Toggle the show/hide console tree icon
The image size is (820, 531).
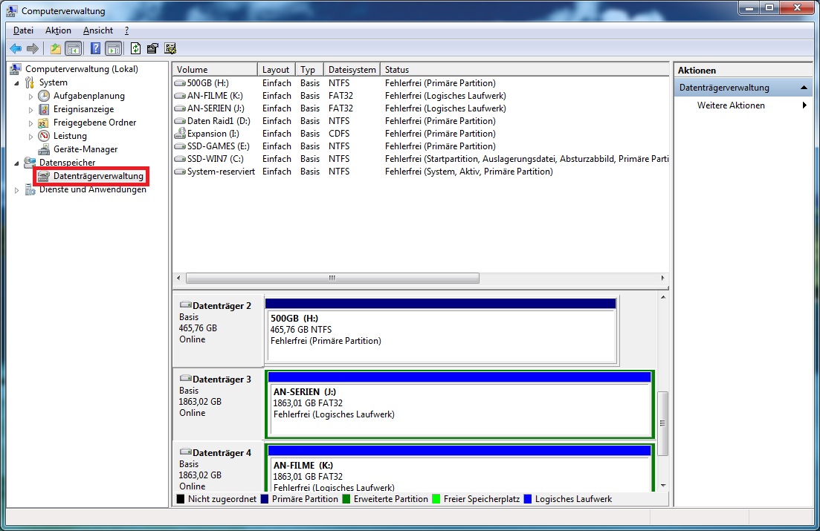click(74, 48)
